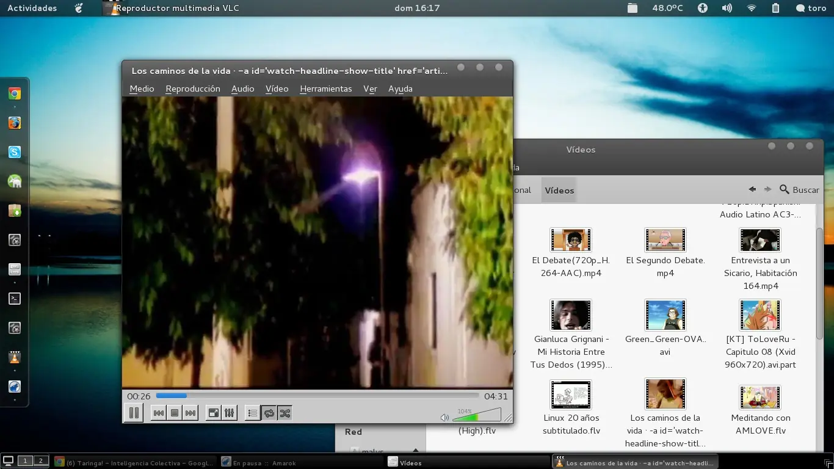Mute audio using the VLC speaker icon
Screen dimensions: 834x469
[x=444, y=418]
